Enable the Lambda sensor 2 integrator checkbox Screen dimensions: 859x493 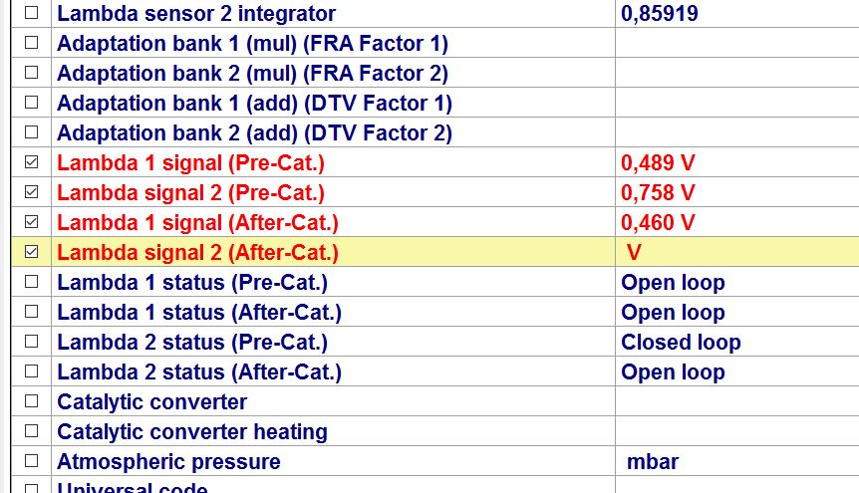[x=32, y=13]
